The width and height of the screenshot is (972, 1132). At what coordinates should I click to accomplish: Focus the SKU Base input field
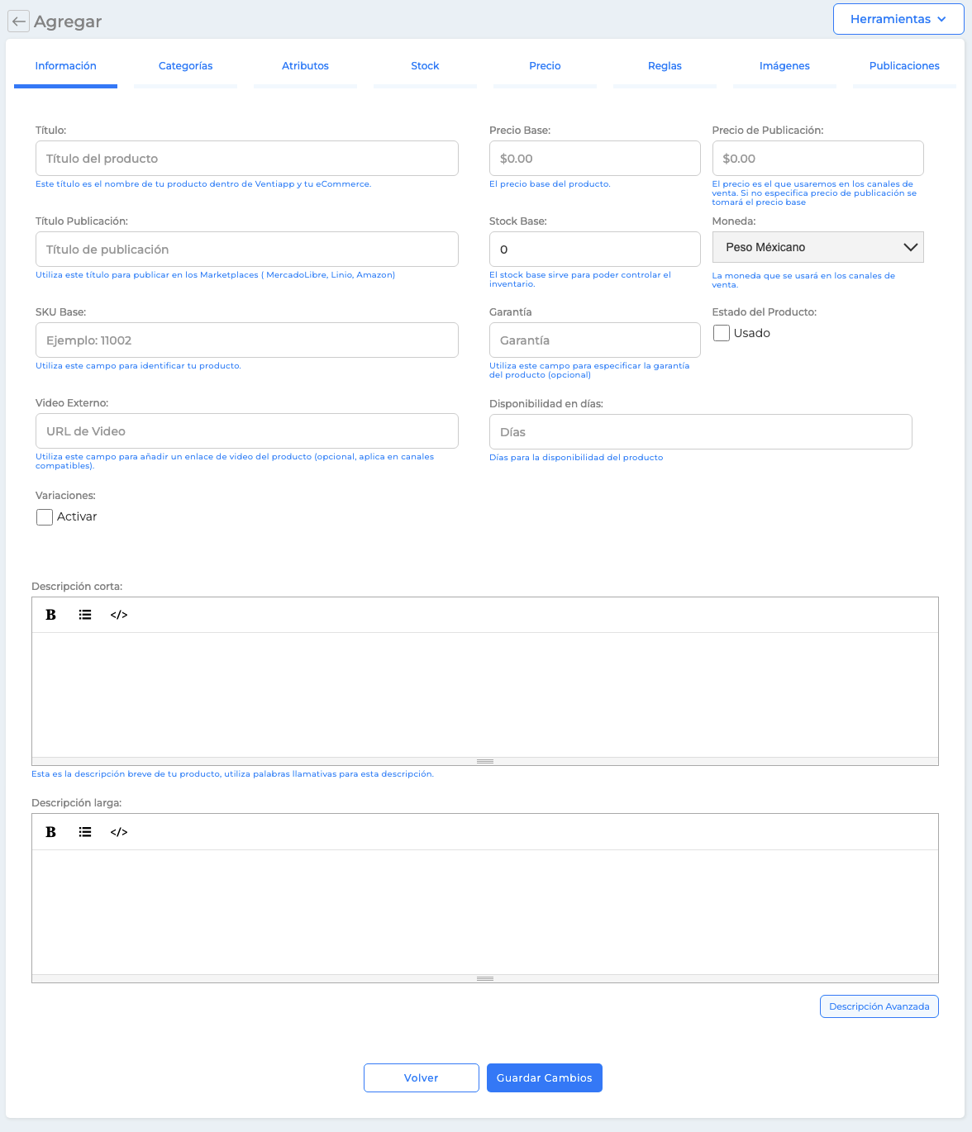(247, 340)
